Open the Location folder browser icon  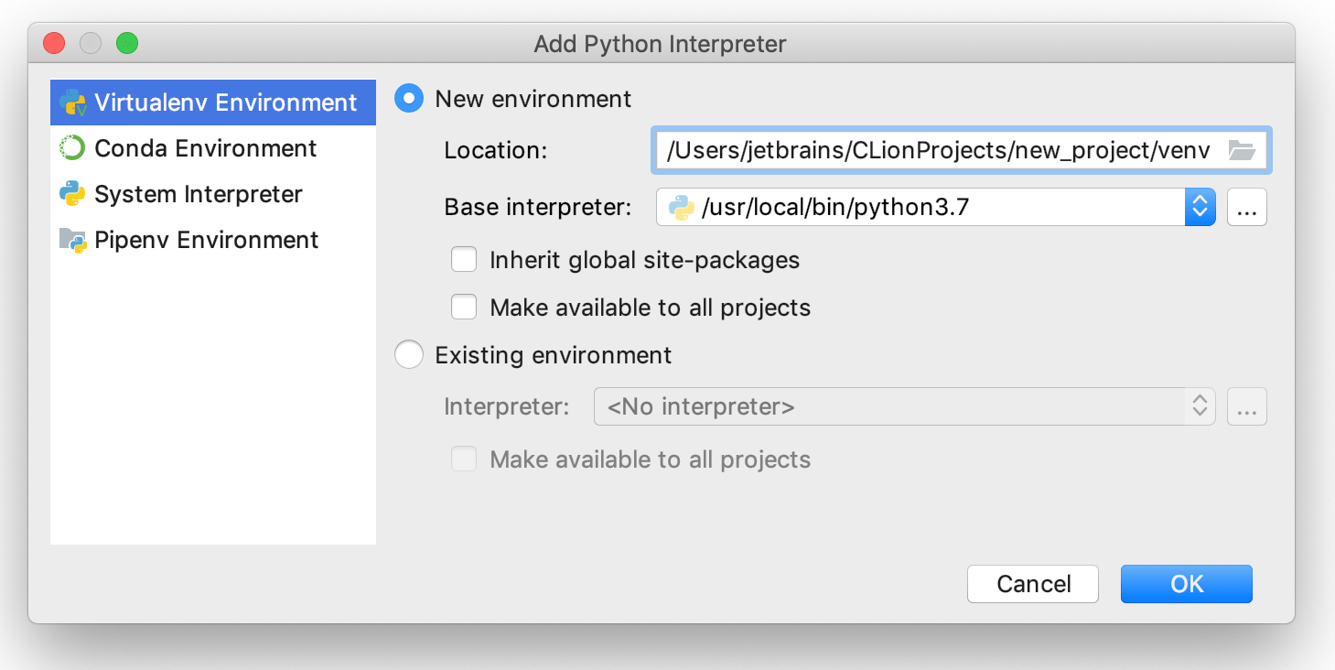pyautogui.click(x=1242, y=149)
